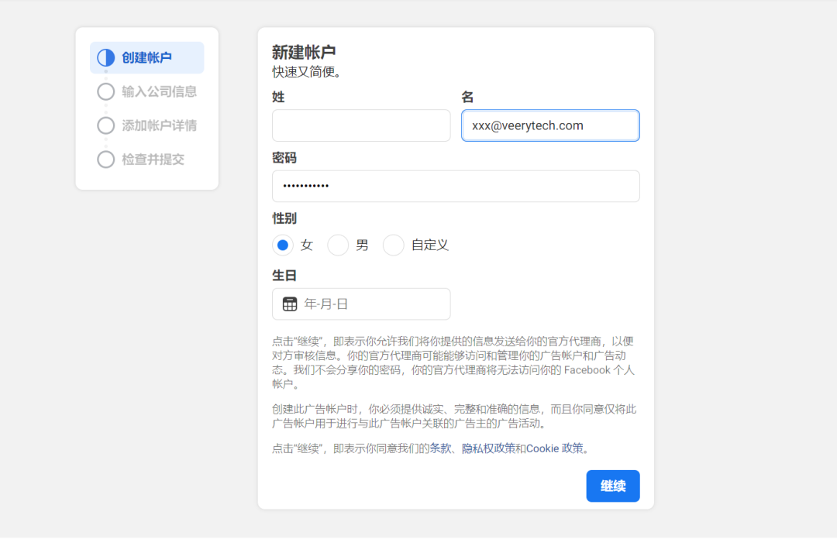Click the circle icon next to 输入公司信息 step
Image resolution: width=837 pixels, height=539 pixels.
pyautogui.click(x=105, y=91)
